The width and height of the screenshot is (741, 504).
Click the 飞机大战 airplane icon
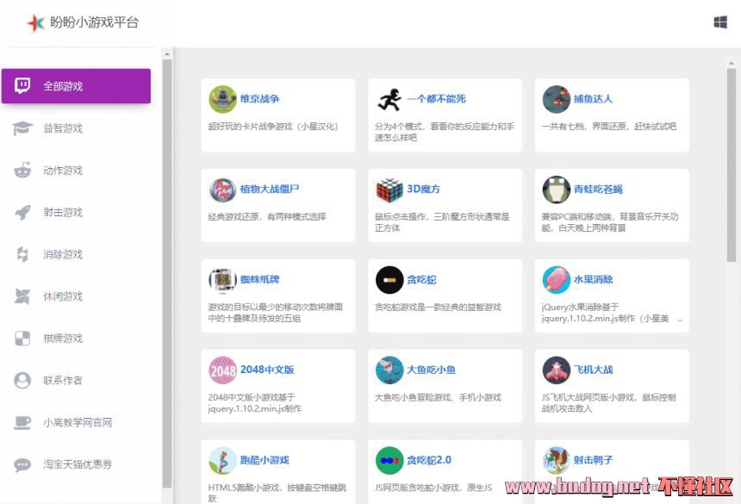[x=557, y=370]
